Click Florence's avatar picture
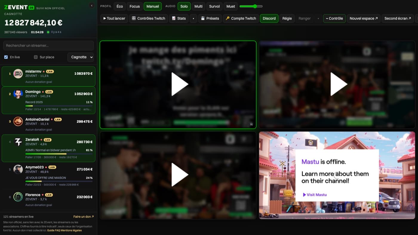The height and width of the screenshot is (235, 418). pyautogui.click(x=18, y=197)
